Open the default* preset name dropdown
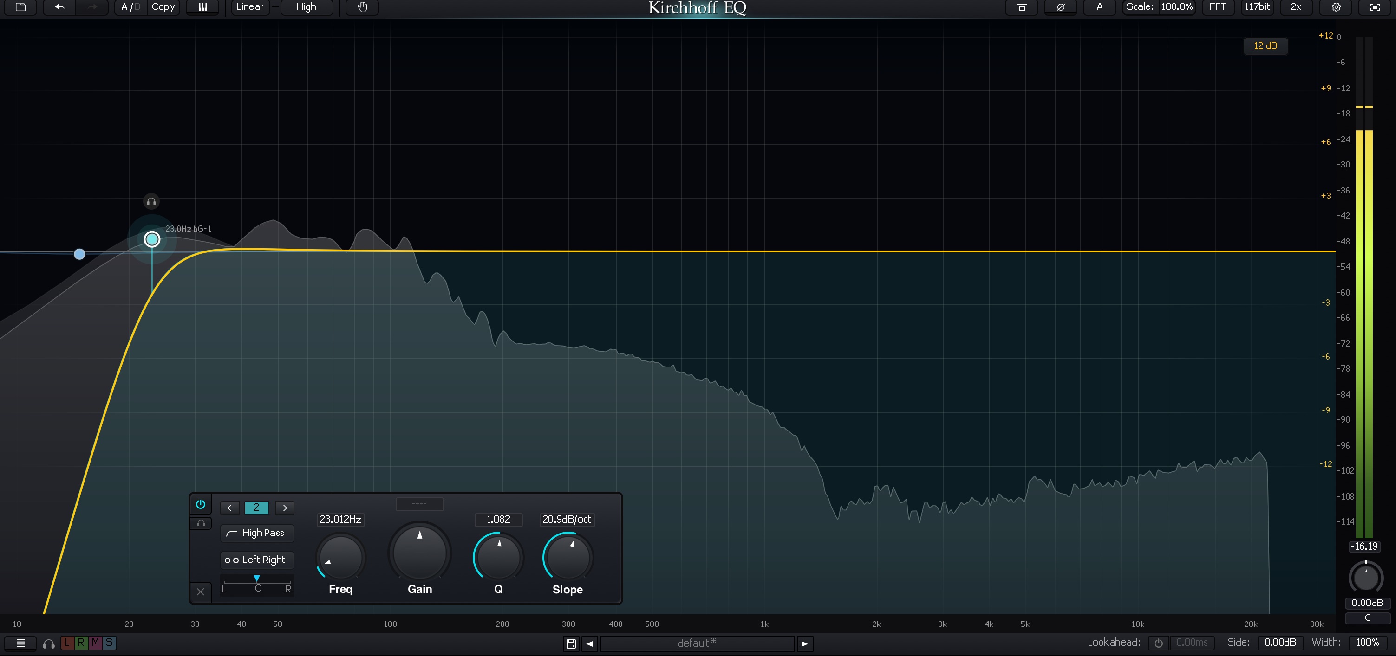Viewport: 1396px width, 656px height. click(x=698, y=643)
